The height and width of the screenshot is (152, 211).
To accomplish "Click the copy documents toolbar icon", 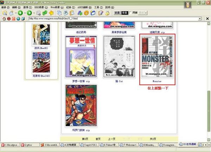I will pyautogui.click(x=59, y=13).
